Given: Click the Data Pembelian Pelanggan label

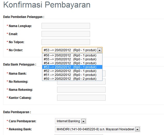Looking at the screenshot, I should point(24,17).
